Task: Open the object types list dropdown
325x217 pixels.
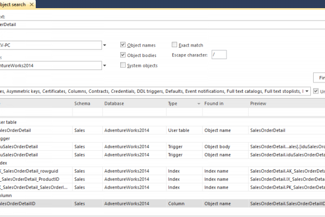Action: tap(307, 91)
